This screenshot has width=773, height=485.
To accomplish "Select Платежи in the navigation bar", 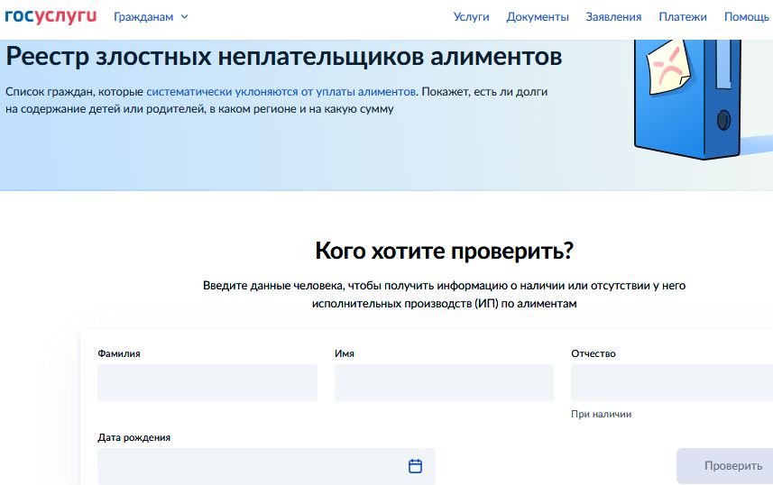I will coord(683,16).
